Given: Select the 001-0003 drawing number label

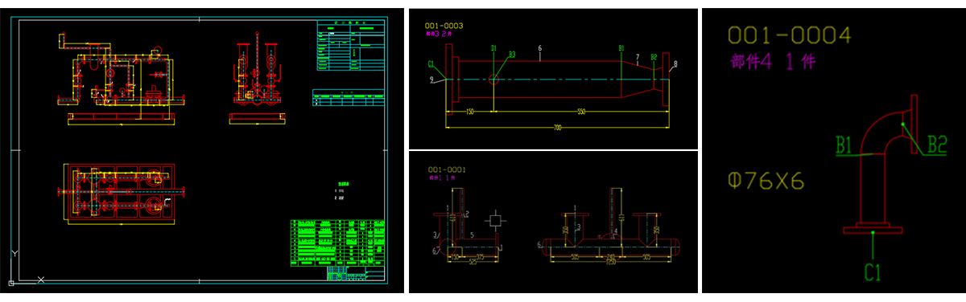Looking at the screenshot, I should [444, 26].
